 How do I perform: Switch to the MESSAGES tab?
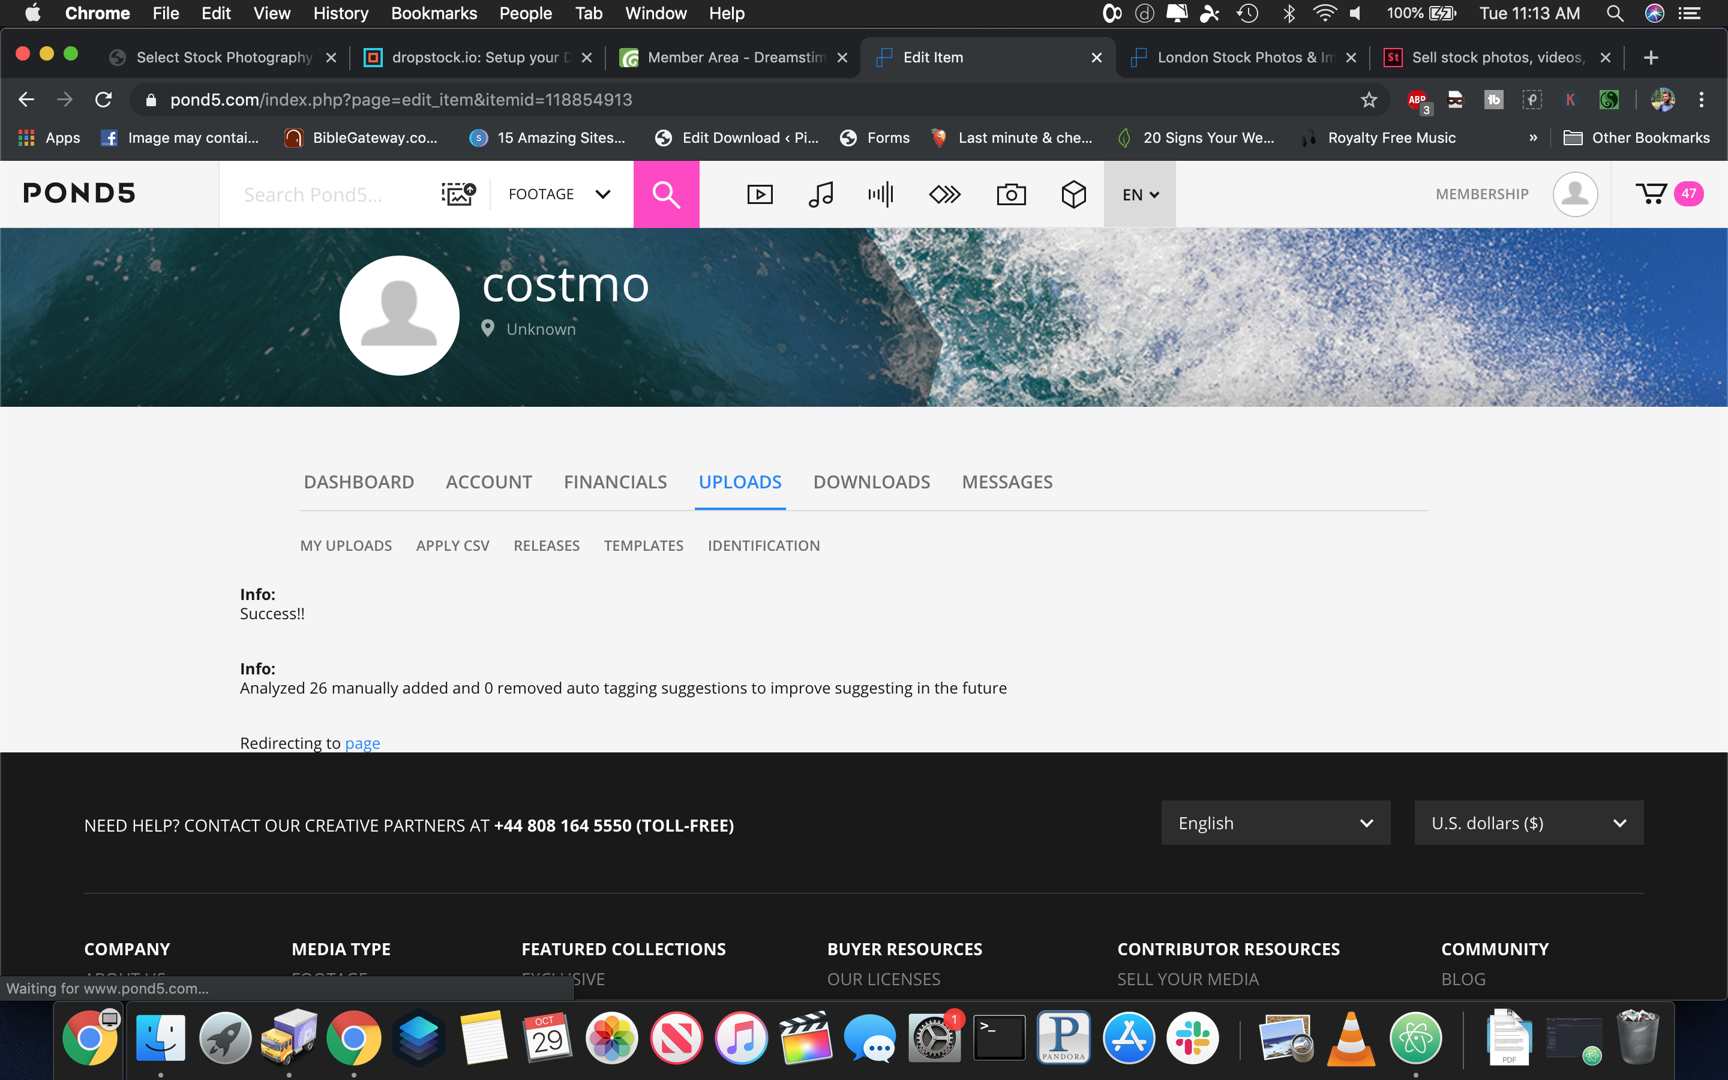tap(1007, 482)
